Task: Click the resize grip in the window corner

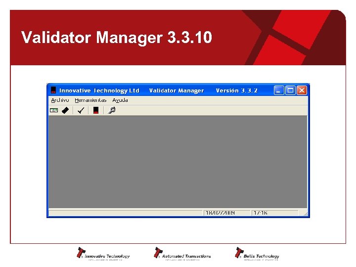Action: tap(305, 214)
